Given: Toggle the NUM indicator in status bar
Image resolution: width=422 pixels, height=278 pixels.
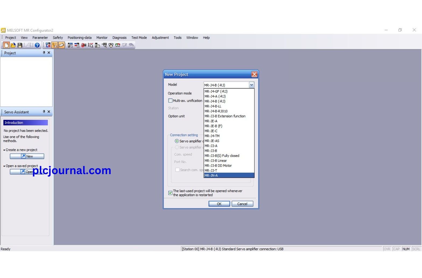Looking at the screenshot, I should point(406,249).
